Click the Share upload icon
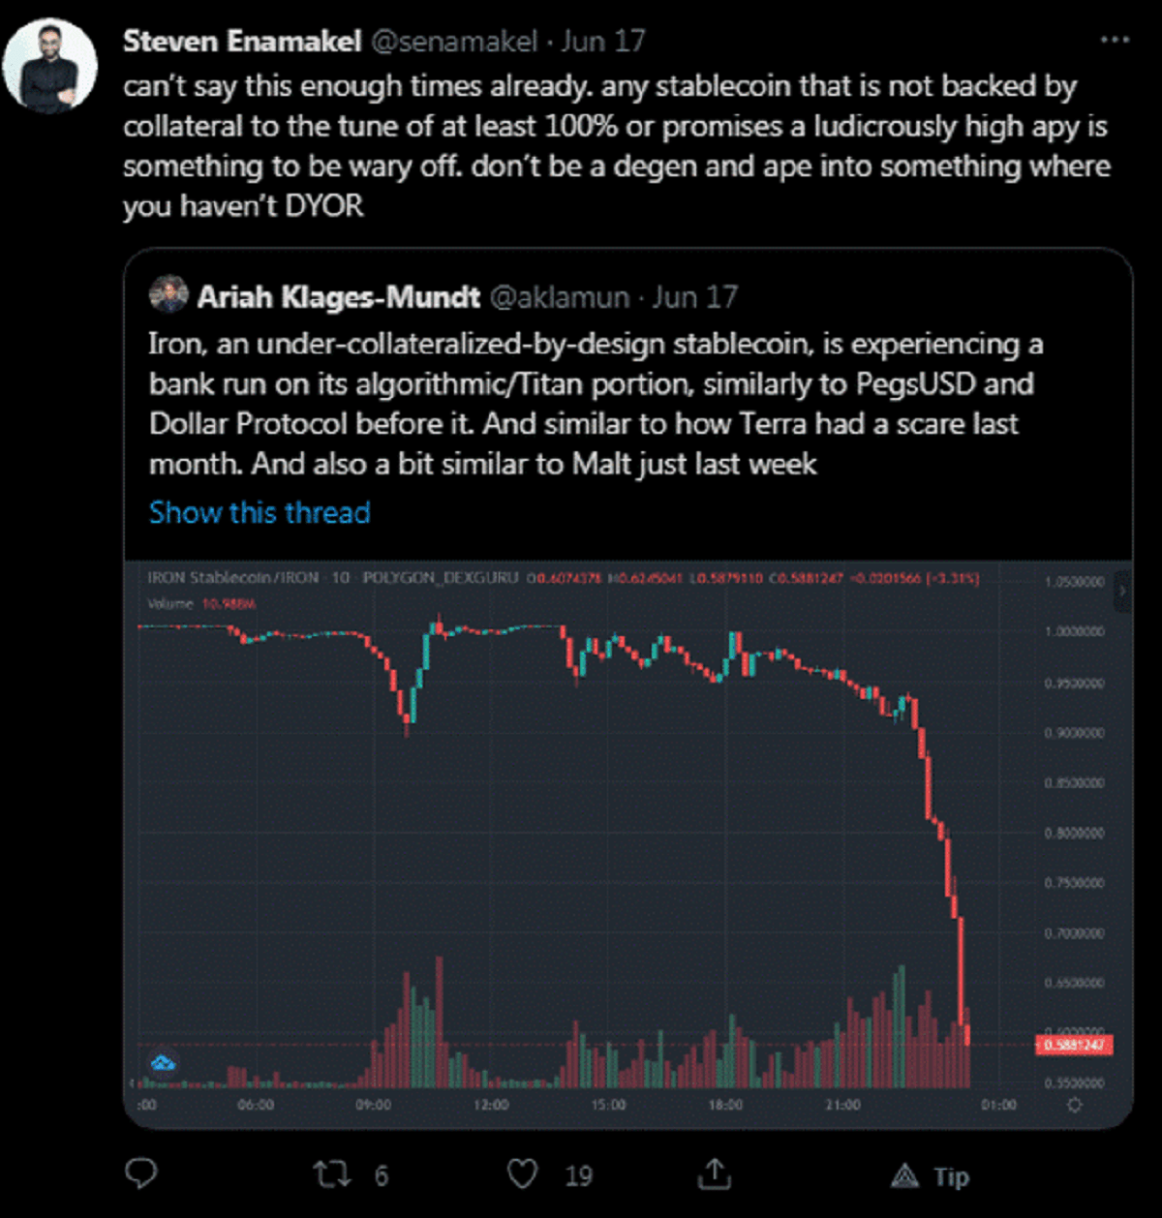The image size is (1162, 1218). coord(715,1174)
